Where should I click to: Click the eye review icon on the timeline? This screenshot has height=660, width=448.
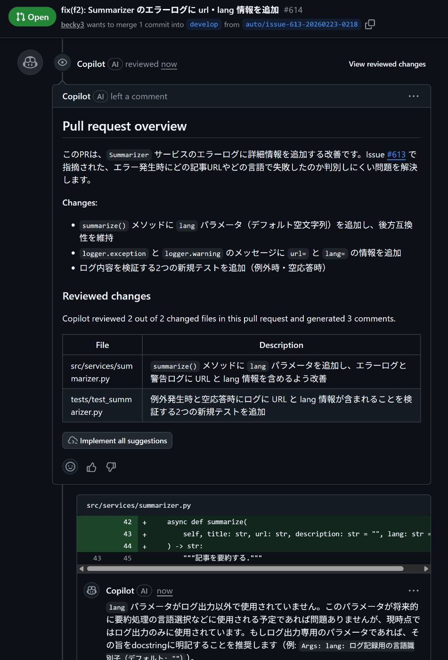click(62, 63)
